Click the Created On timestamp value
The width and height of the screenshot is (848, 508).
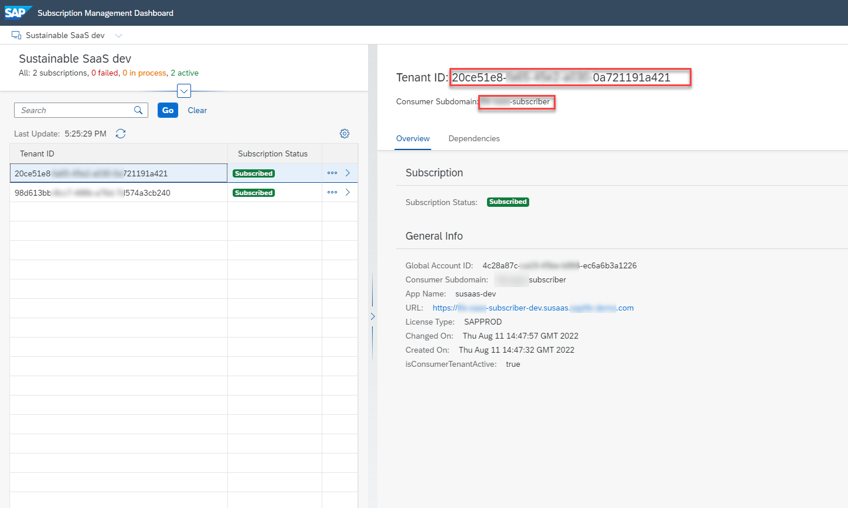pos(516,350)
